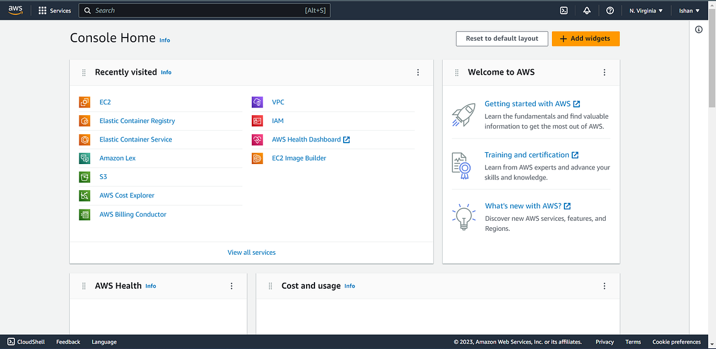Expand the Ishan account menu
Screen dimensions: 716x349
(688, 10)
